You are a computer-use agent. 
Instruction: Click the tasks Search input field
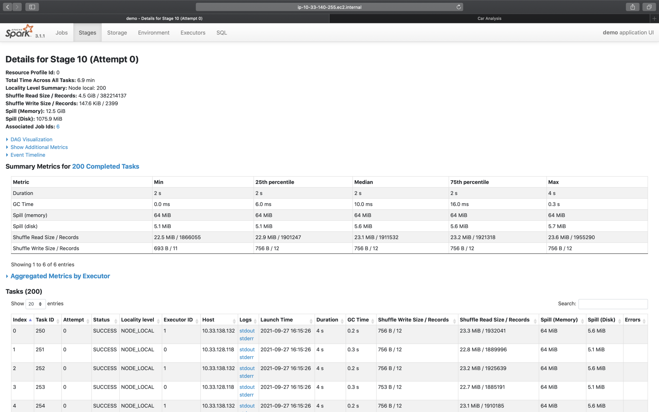click(x=613, y=304)
